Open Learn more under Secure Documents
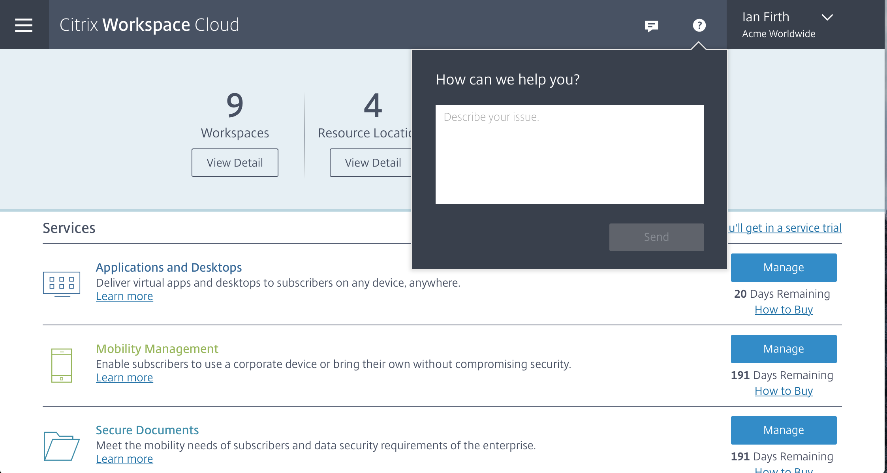887x473 pixels. pos(124,459)
